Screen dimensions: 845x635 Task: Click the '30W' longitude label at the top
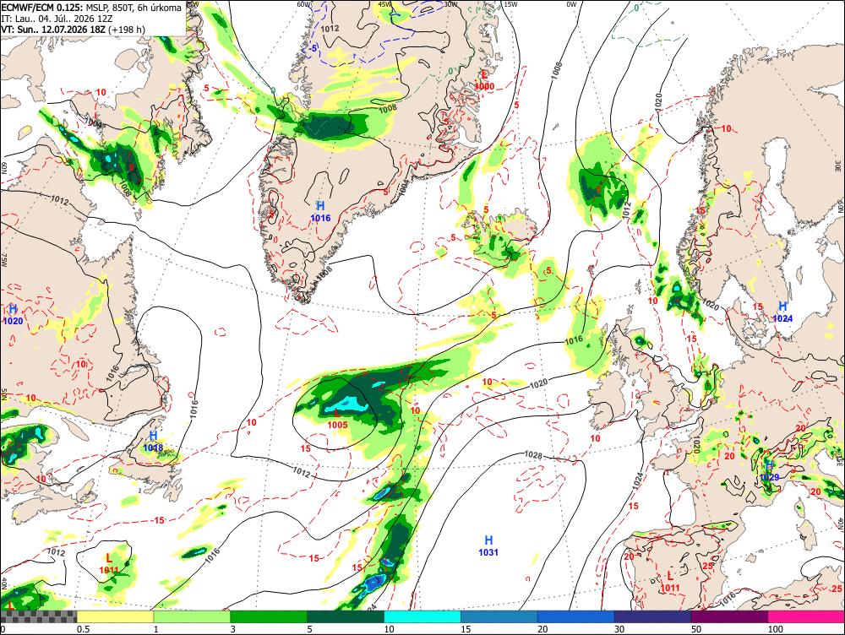pyautogui.click(x=451, y=4)
